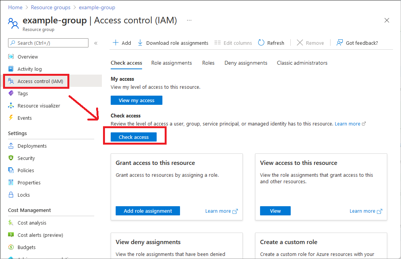Open the more options ellipsis in header

[189, 20]
